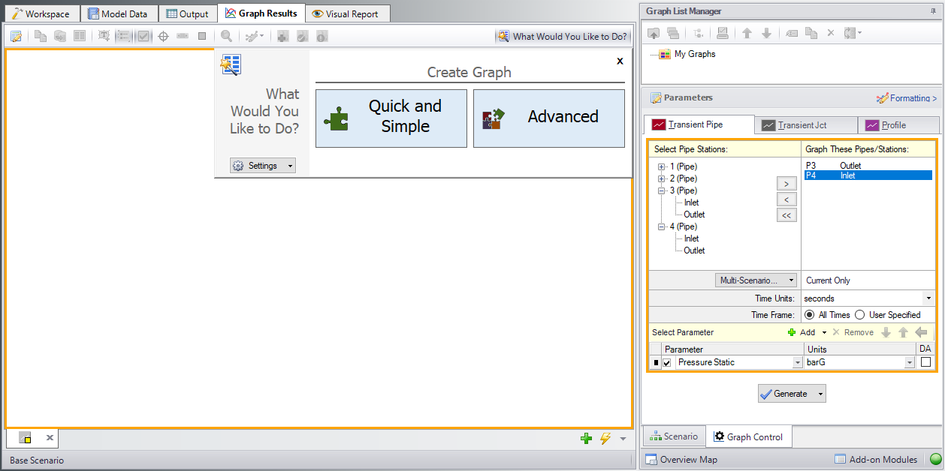Enable the DA checkbox for Pressure Static
This screenshot has height=471, width=945.
(x=925, y=362)
